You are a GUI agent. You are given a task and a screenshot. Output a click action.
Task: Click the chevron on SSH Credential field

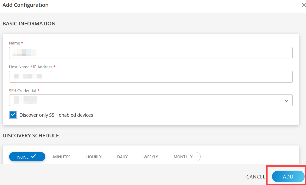pos(286,100)
